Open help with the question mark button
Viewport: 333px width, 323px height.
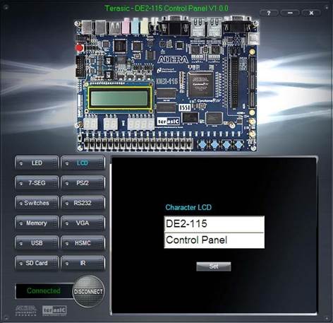(x=269, y=13)
